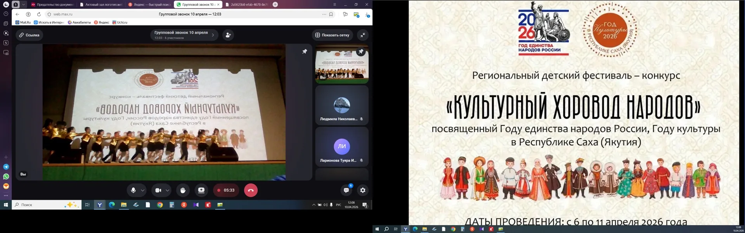The image size is (745, 233).
Task: Turn off the camera in the call
Action: (158, 190)
